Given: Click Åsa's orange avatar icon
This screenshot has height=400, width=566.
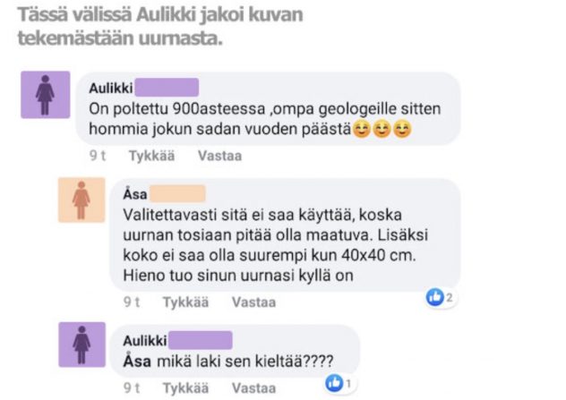Looking at the screenshot, I should tap(81, 200).
